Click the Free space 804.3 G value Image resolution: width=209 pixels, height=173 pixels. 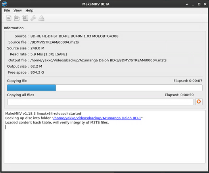coord(37,72)
